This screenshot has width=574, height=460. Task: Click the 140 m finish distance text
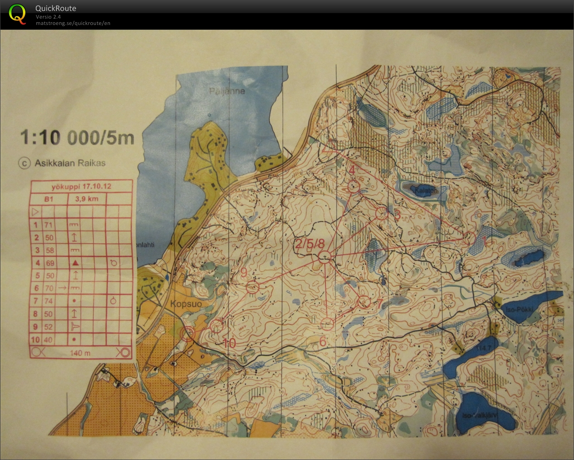(x=80, y=353)
